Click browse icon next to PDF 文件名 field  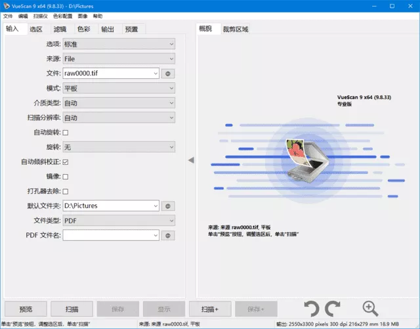(169, 235)
